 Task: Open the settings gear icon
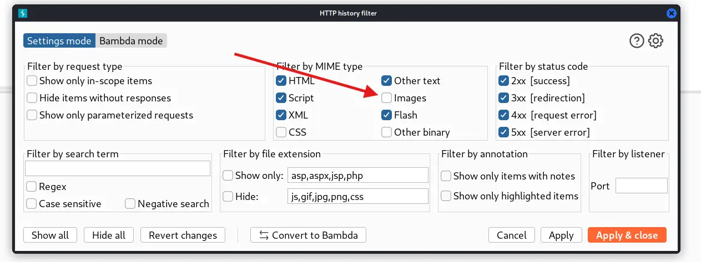pyautogui.click(x=656, y=40)
